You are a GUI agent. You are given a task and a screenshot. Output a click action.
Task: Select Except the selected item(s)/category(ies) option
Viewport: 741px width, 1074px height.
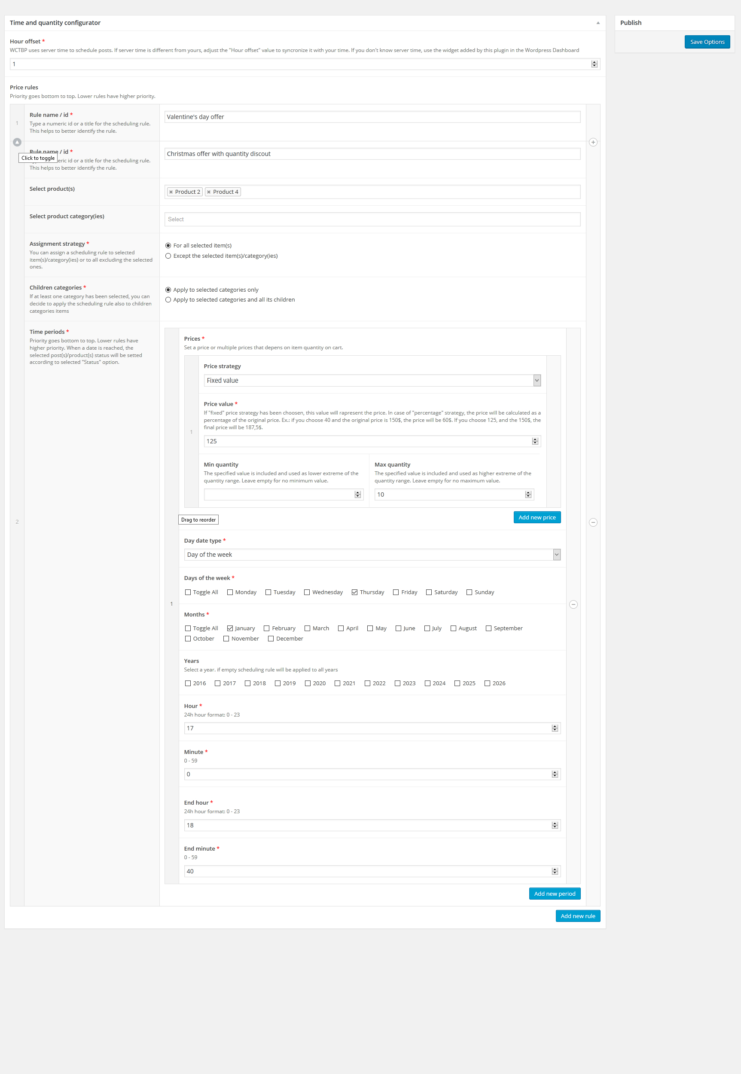tap(168, 255)
